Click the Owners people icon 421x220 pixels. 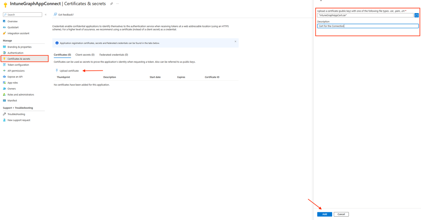[x=4, y=89]
